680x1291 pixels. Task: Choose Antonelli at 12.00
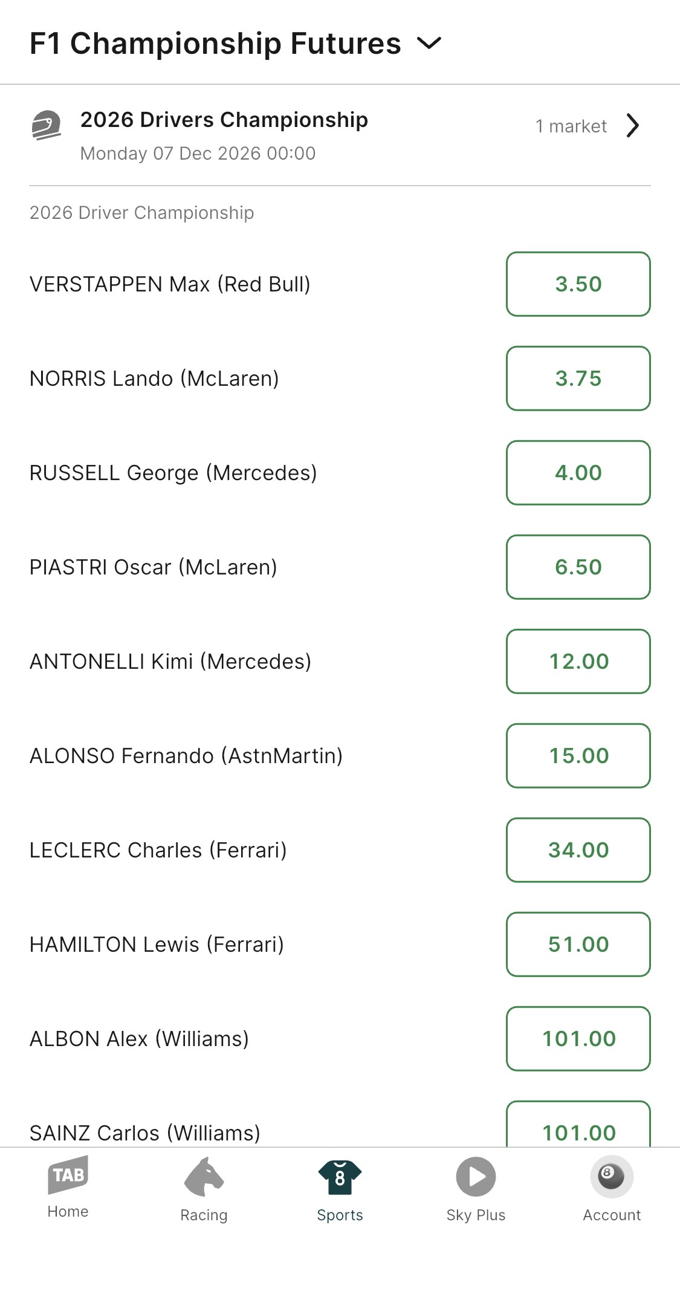point(578,662)
